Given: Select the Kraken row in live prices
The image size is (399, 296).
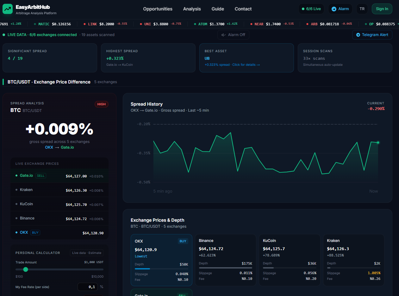Looking at the screenshot, I should pos(59,190).
